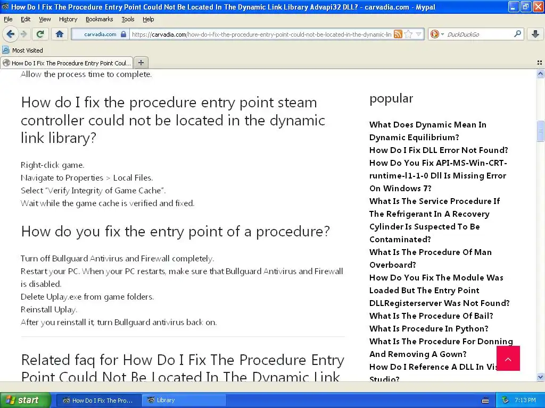Open the Home page icon
545x408 pixels.
click(60, 34)
